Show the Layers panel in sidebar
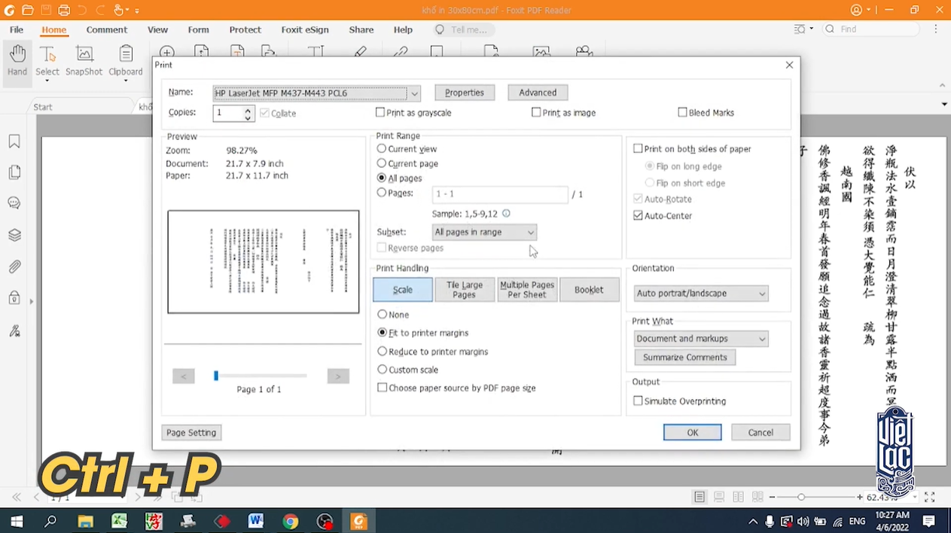 [14, 235]
